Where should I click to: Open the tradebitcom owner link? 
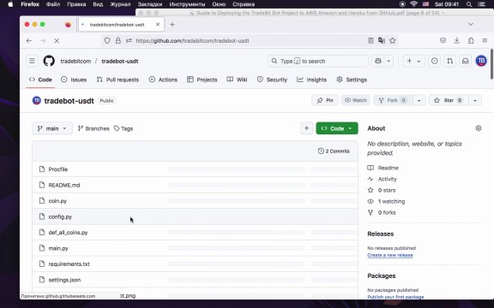click(75, 61)
